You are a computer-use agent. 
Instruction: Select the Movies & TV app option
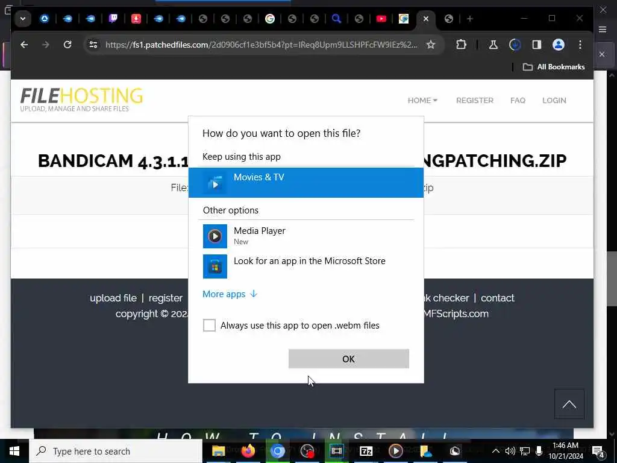coord(305,183)
